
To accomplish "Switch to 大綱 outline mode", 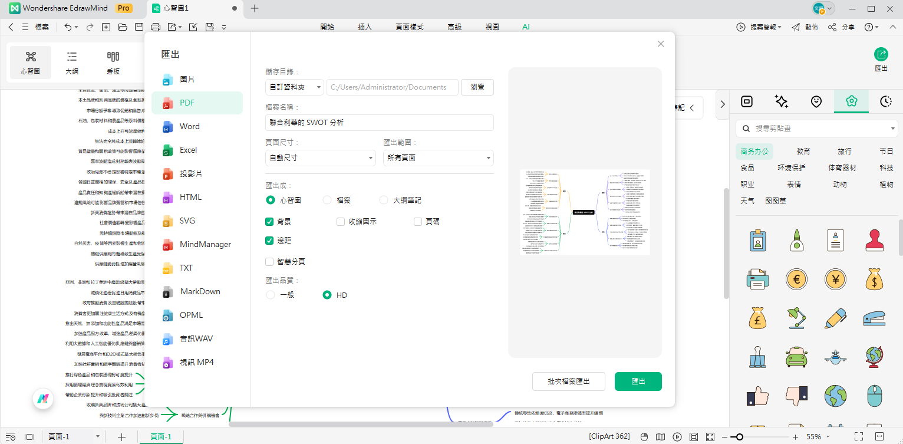I will pos(71,62).
